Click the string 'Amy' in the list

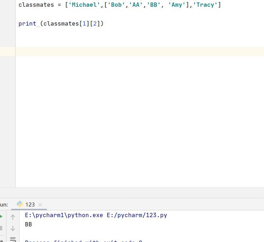coord(176,5)
